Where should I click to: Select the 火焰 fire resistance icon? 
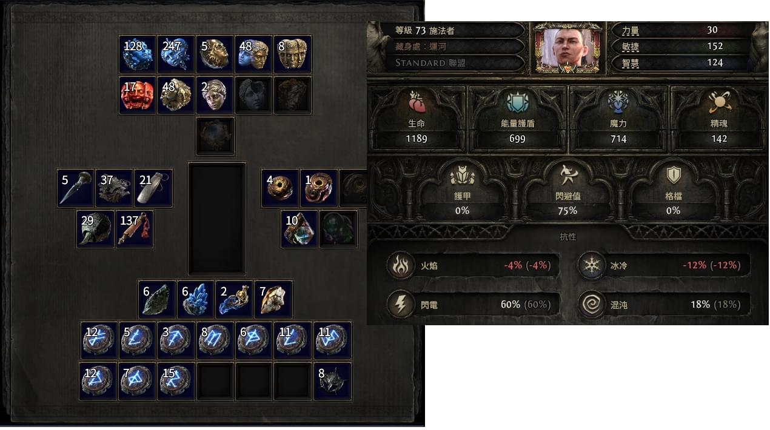tap(401, 265)
